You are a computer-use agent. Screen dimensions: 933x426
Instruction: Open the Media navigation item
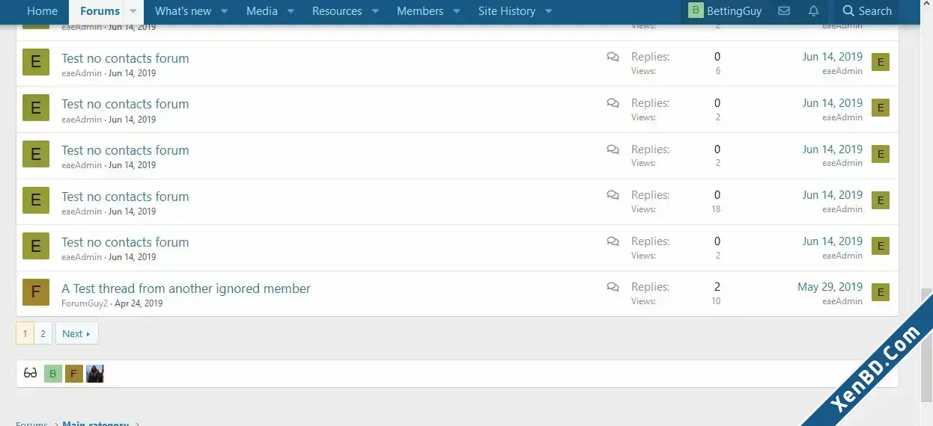click(262, 11)
